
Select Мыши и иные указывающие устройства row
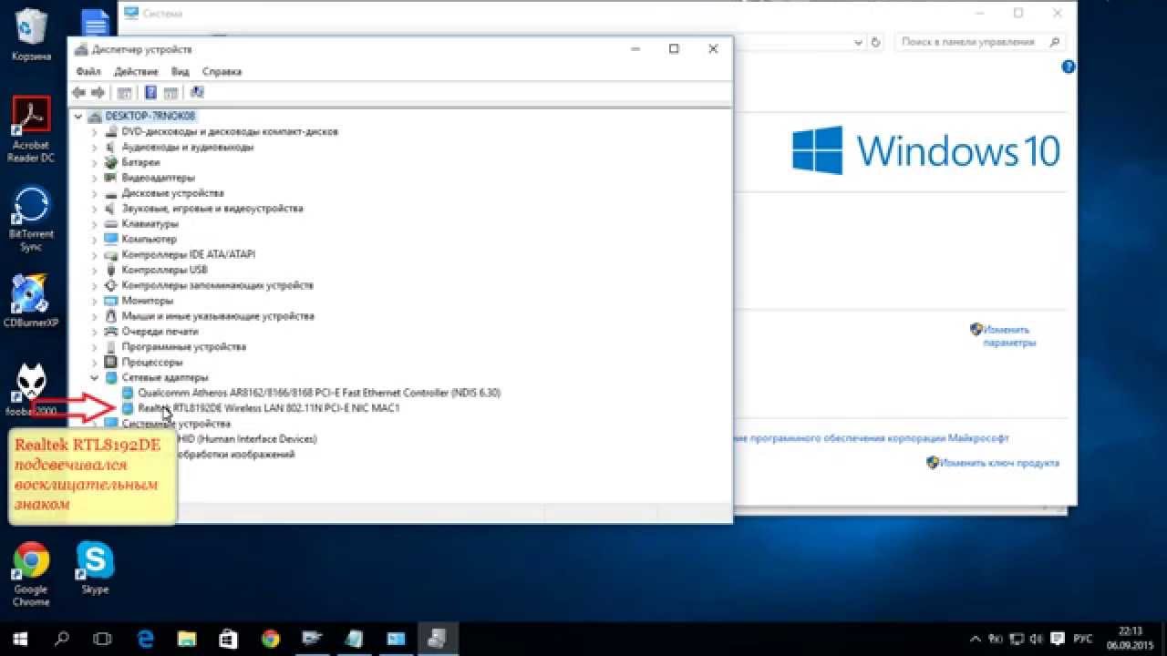click(218, 316)
